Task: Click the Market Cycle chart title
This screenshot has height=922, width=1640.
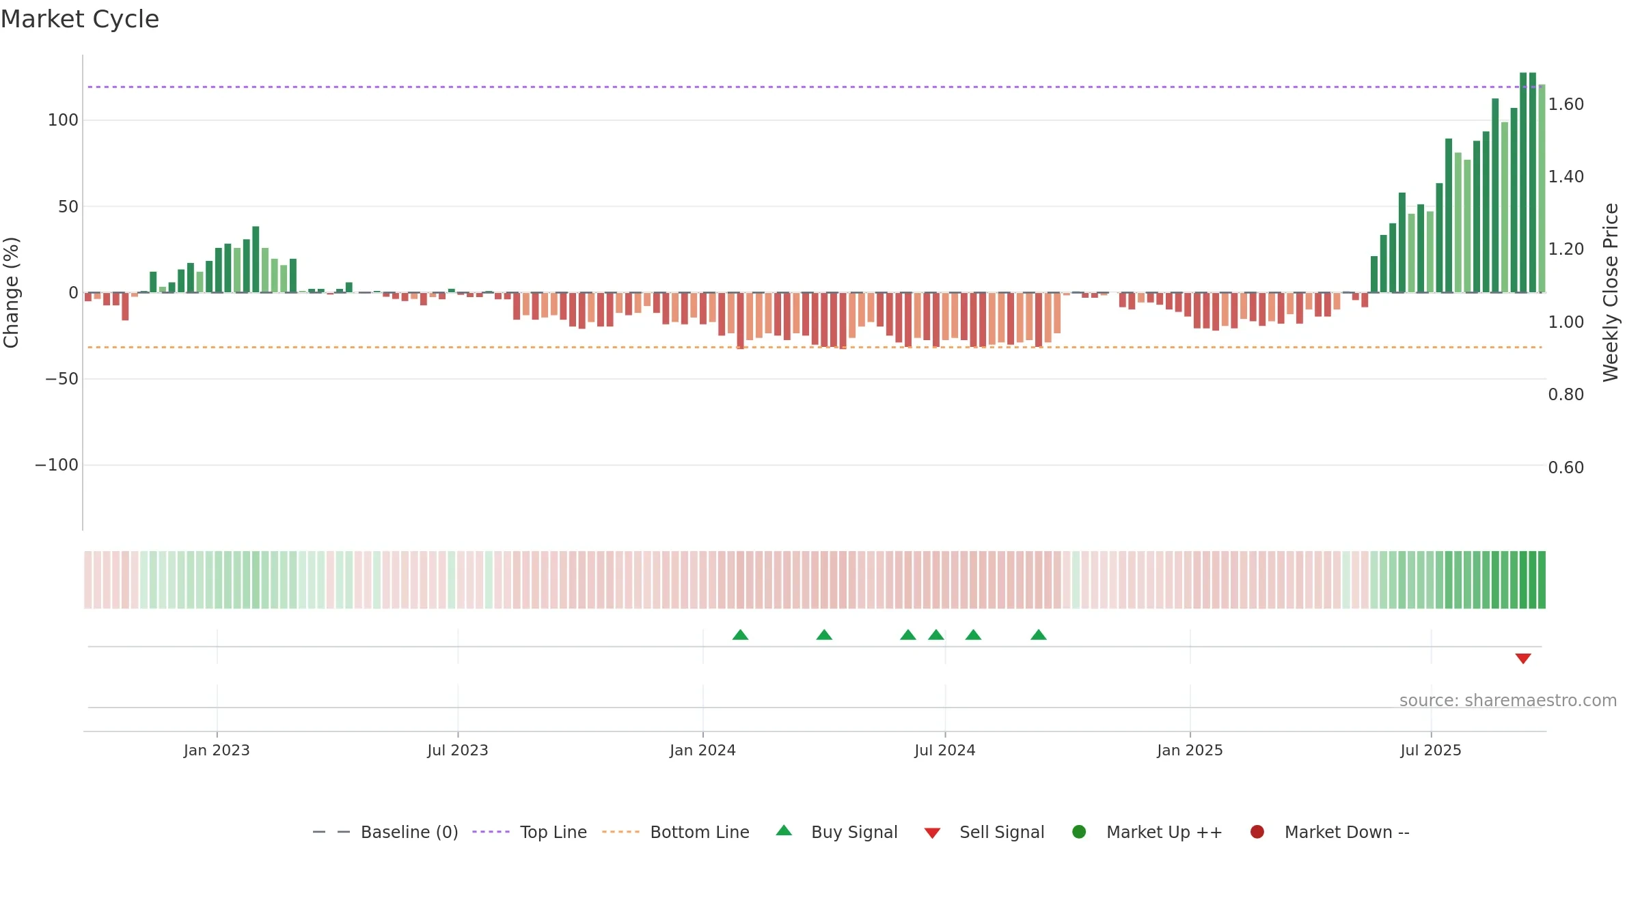Action: click(80, 19)
